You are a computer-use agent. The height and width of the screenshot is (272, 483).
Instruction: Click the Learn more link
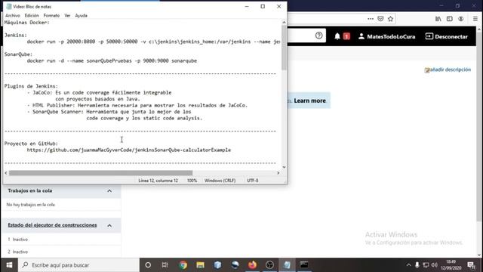[x=309, y=100]
